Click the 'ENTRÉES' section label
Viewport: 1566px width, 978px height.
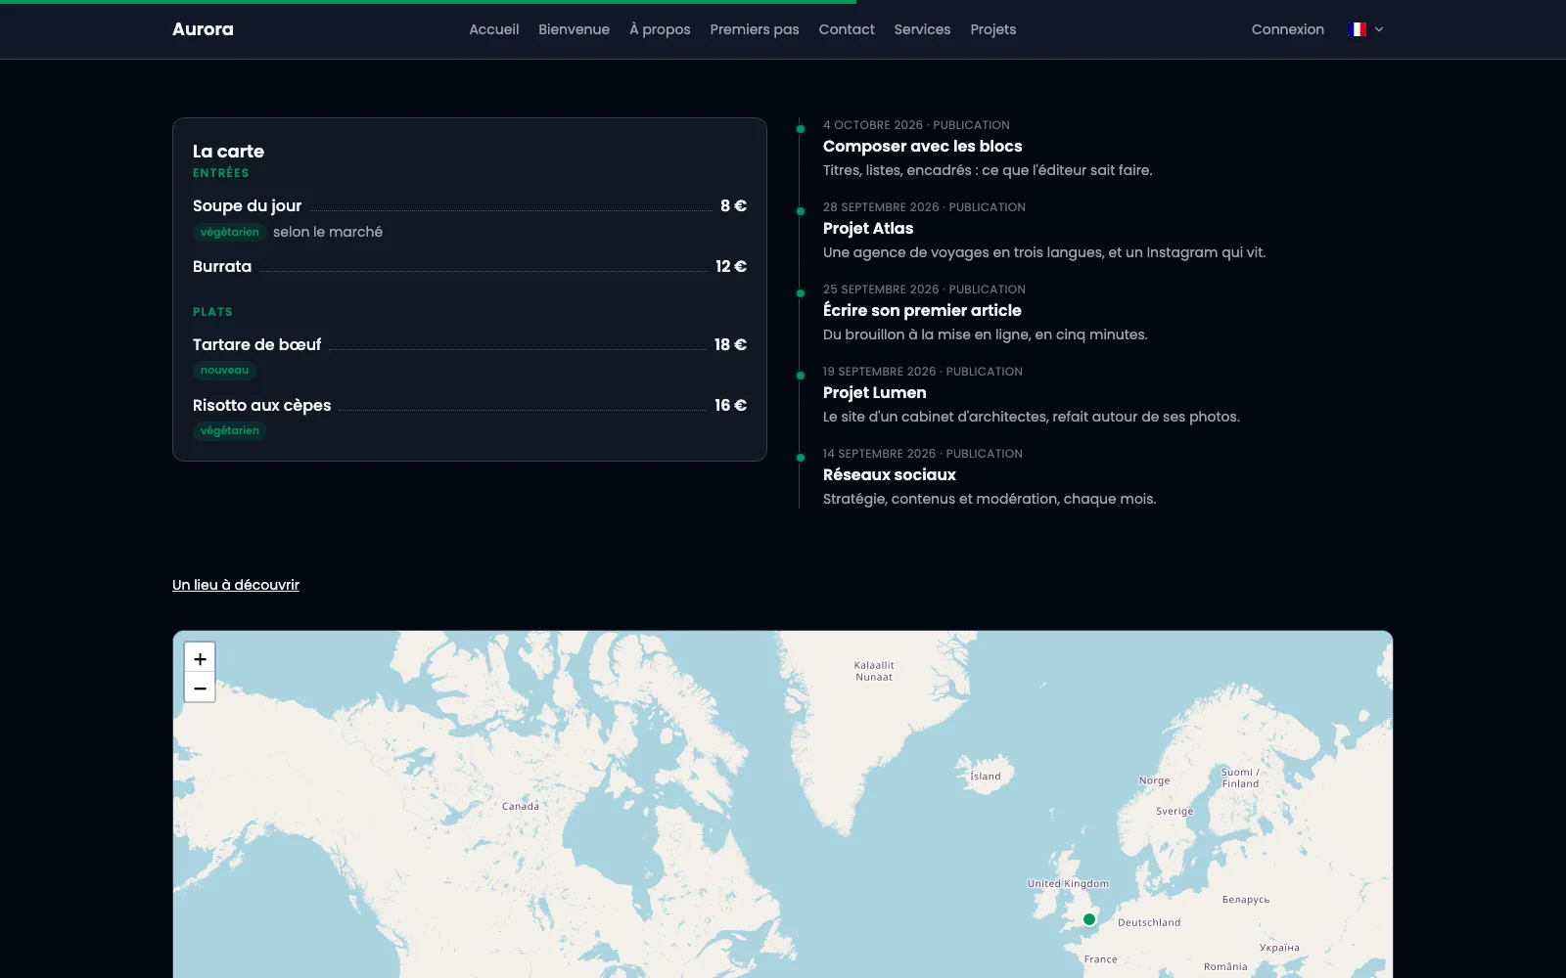tap(221, 173)
